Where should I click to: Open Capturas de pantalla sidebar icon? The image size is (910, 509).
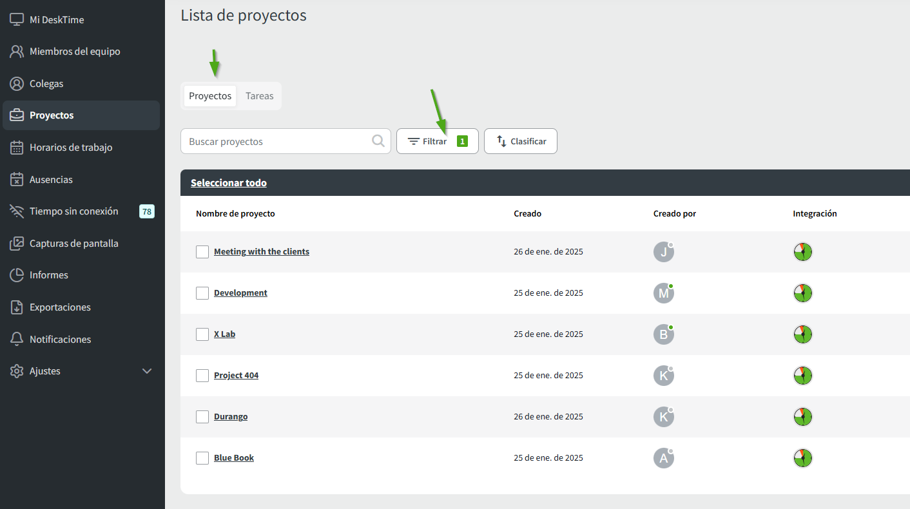tap(17, 244)
